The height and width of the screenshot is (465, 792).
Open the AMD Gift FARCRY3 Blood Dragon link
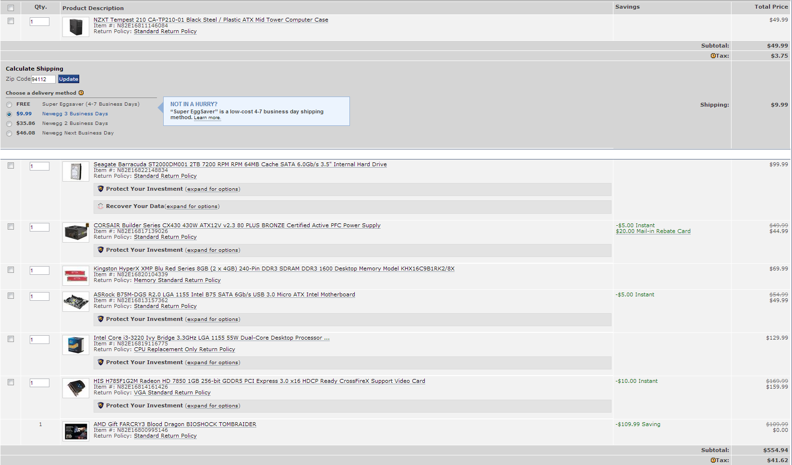tap(175, 424)
